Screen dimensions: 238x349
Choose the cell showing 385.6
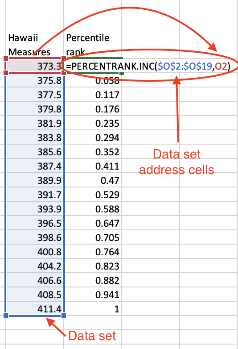[x=35, y=152]
